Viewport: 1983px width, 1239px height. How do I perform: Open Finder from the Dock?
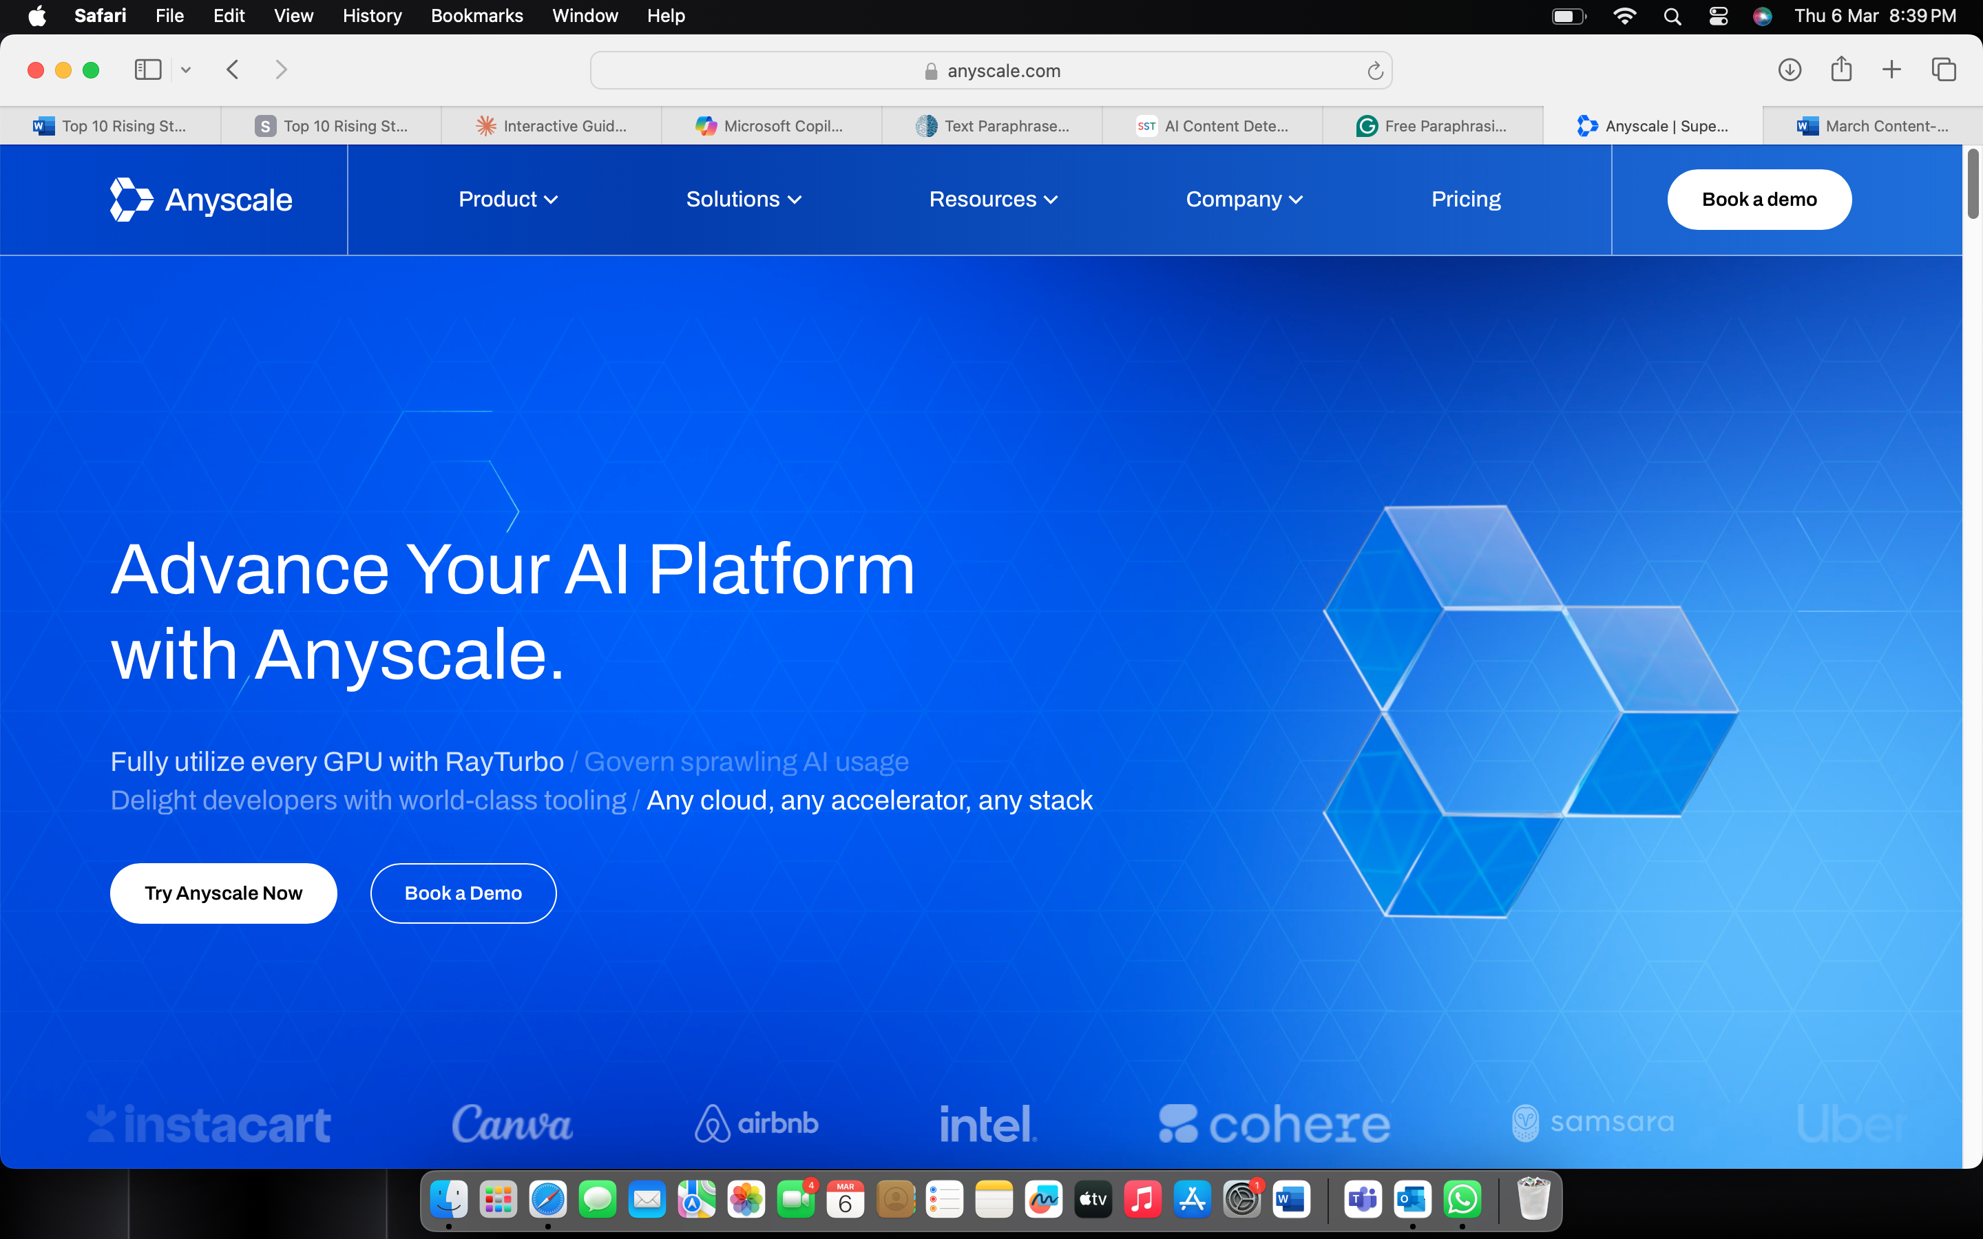click(448, 1200)
